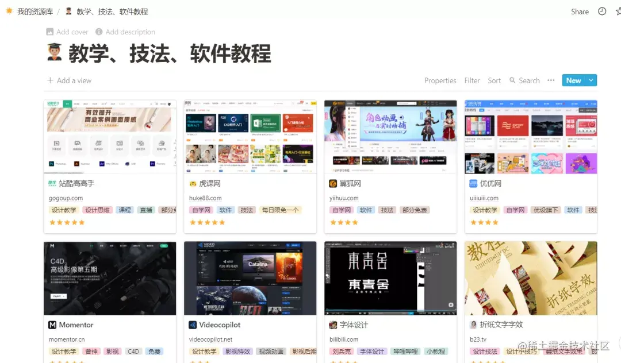Open the 优优网 card thumbnail
Viewport: 621px width, 363px height.
531,137
